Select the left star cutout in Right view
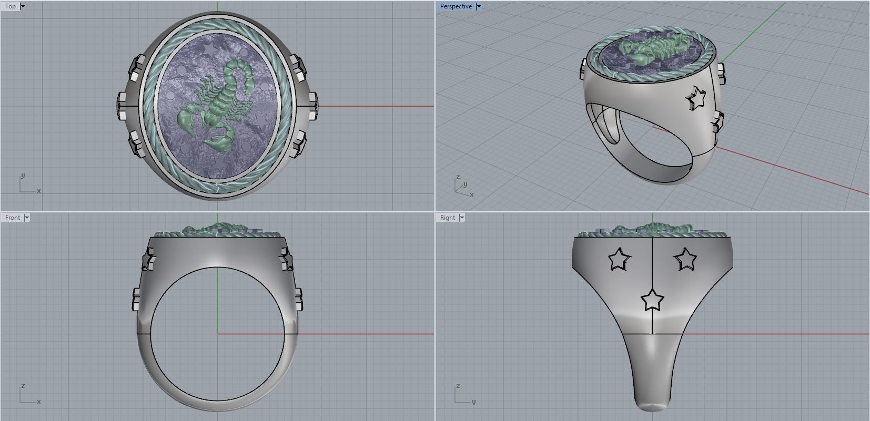The width and height of the screenshot is (870, 421). click(619, 259)
